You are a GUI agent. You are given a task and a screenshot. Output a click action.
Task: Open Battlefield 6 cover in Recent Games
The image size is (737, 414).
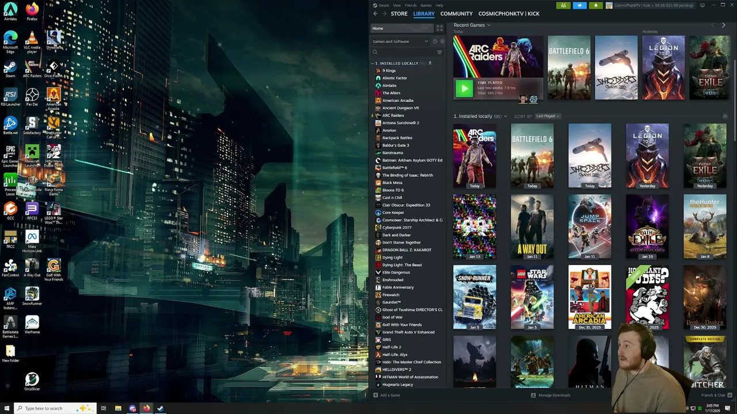coord(569,68)
